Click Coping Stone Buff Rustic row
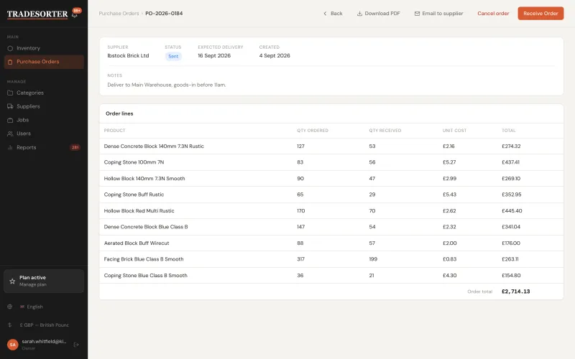 coord(331,195)
